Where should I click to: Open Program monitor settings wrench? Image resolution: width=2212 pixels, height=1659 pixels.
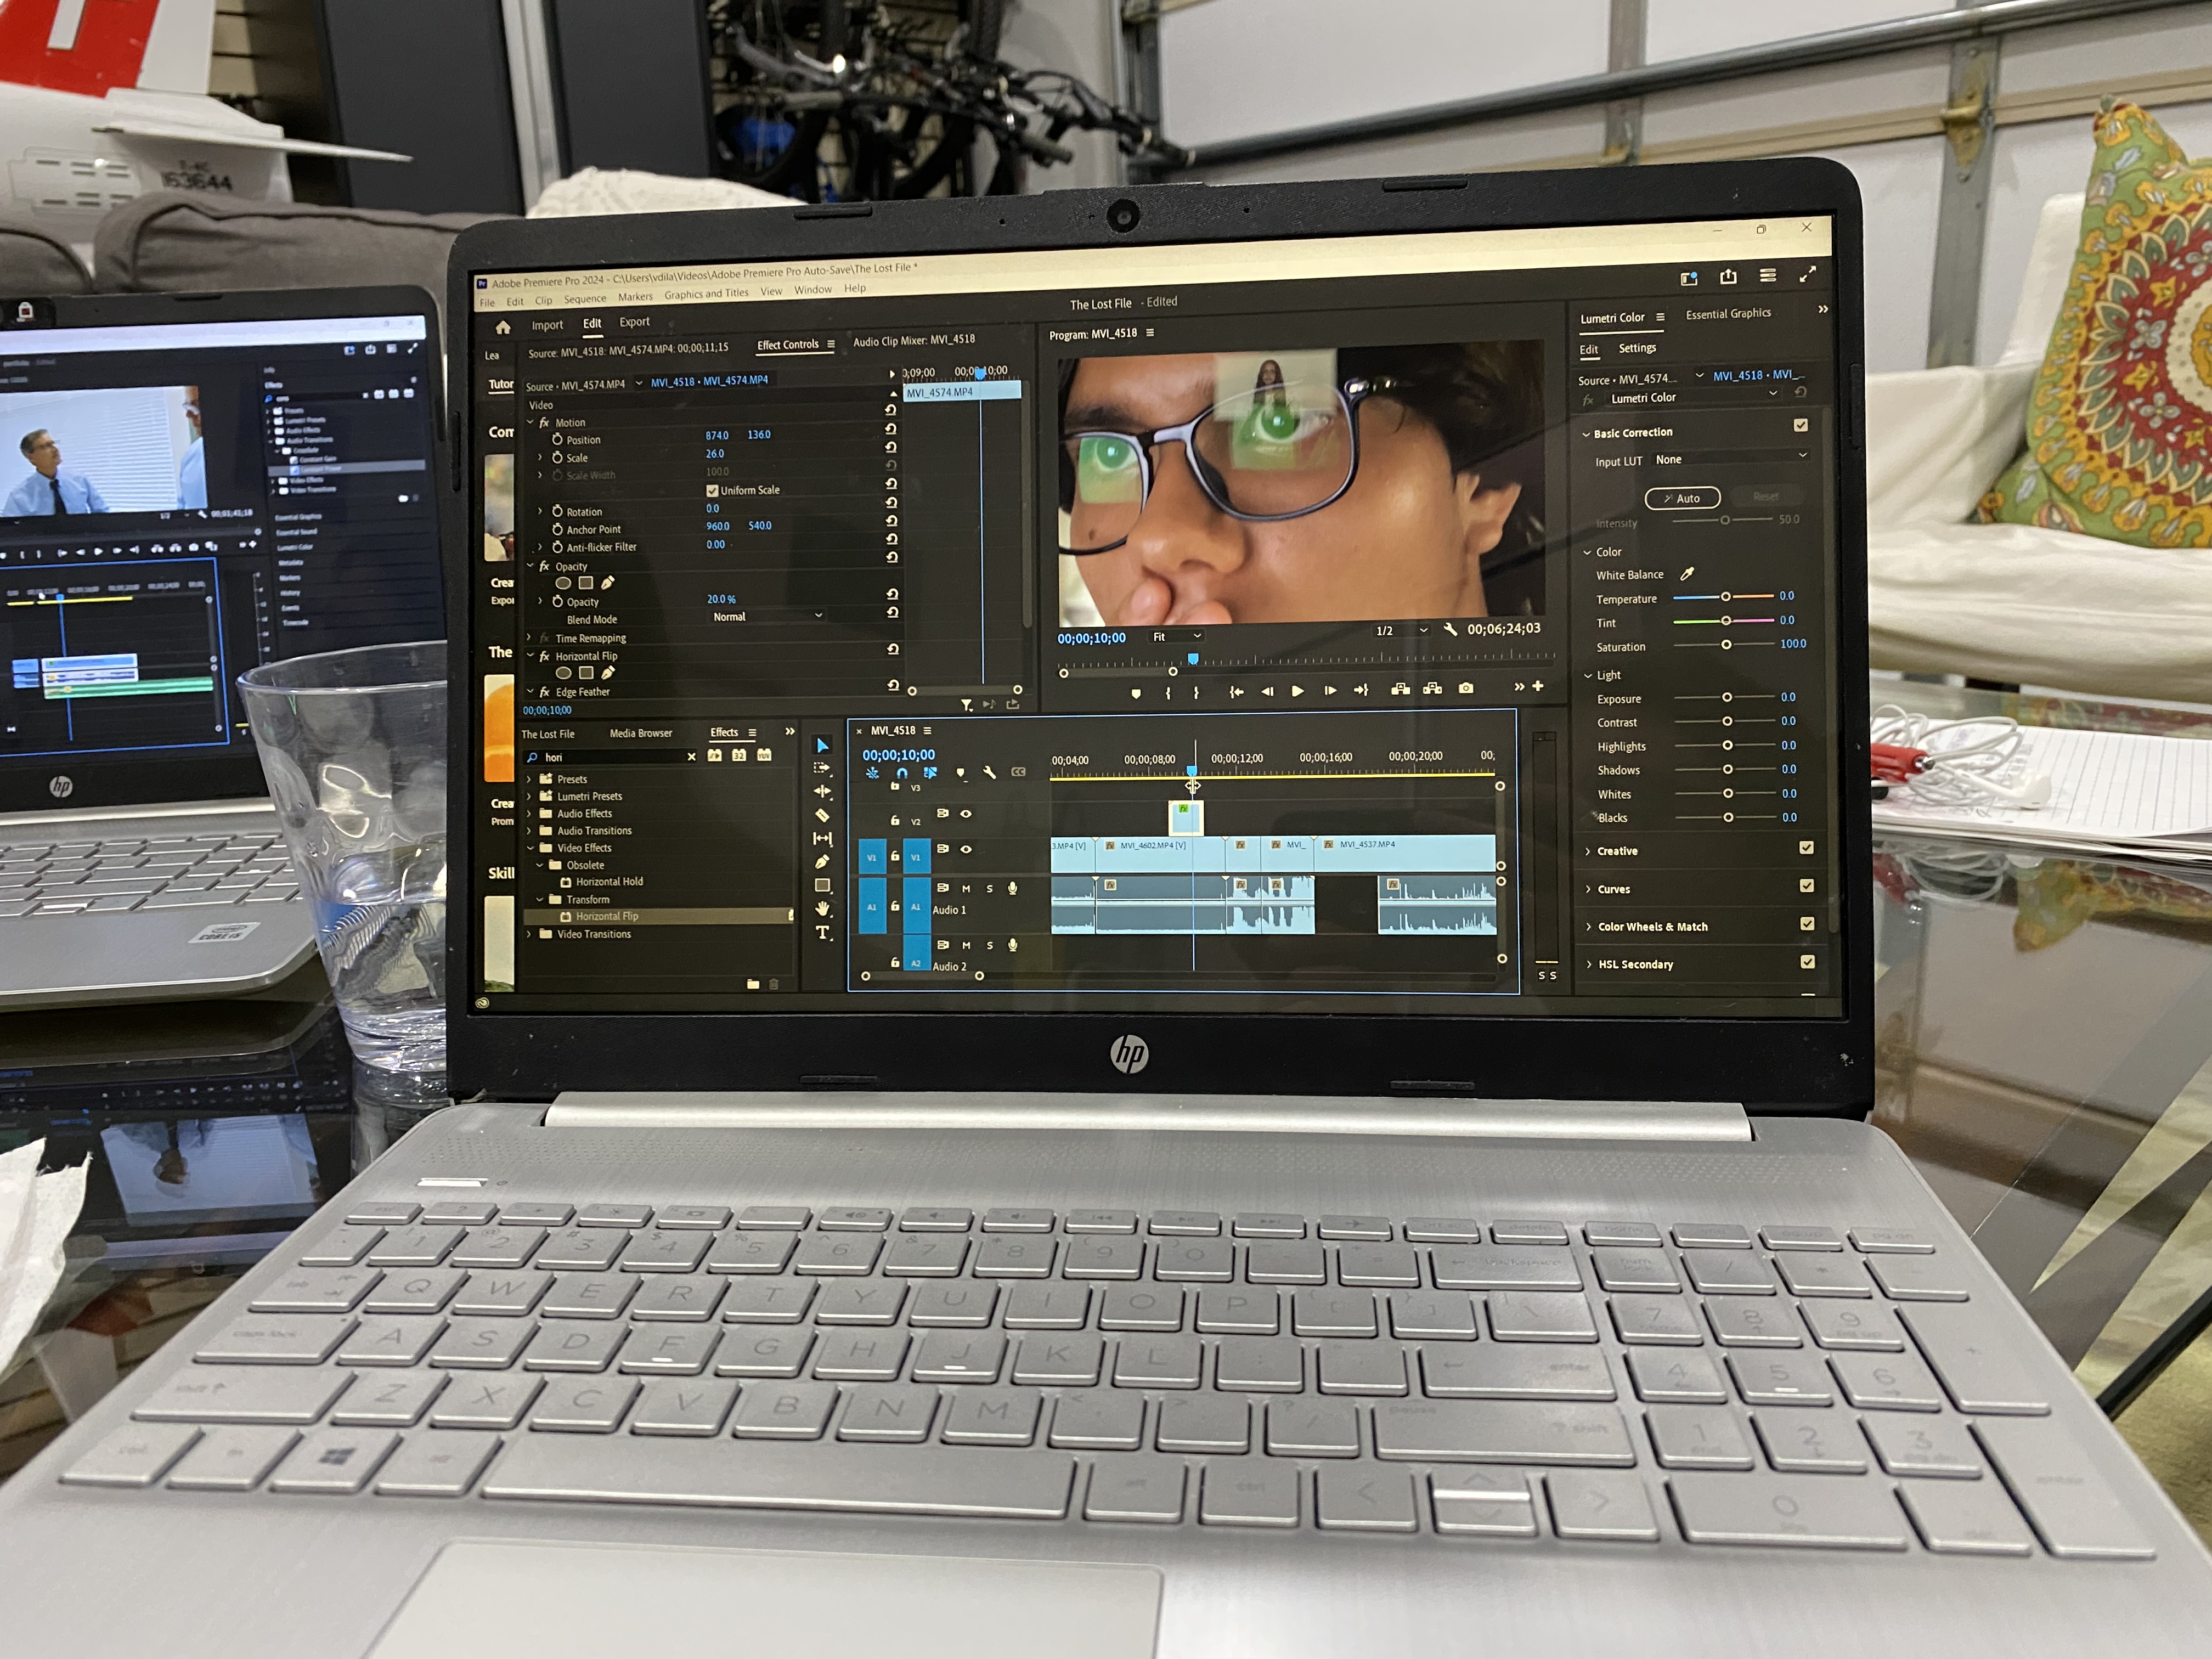(x=1450, y=630)
